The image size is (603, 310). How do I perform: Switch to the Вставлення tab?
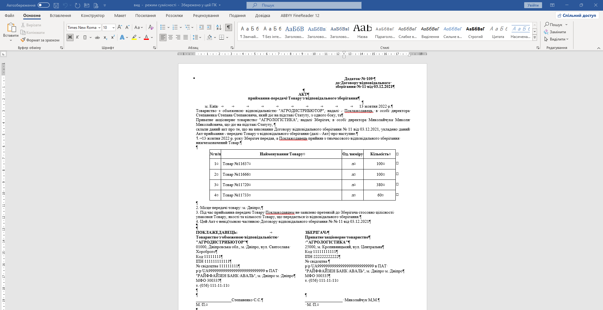pyautogui.click(x=60, y=15)
